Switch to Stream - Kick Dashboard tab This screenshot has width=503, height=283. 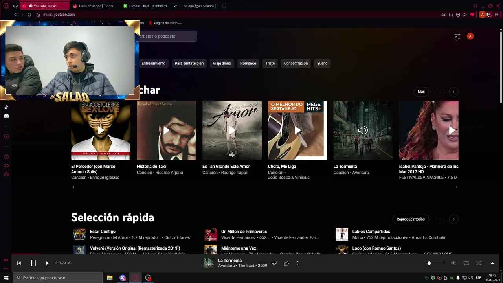pyautogui.click(x=145, y=6)
